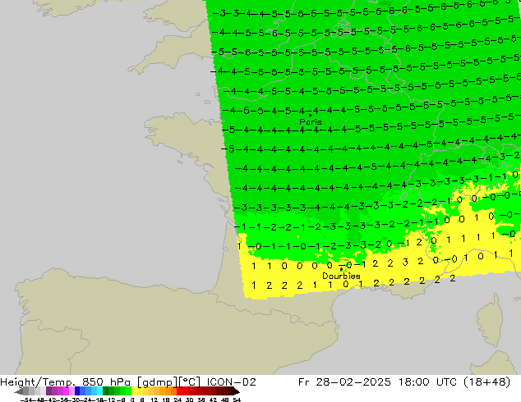Click the left arrow end of color scale

click(19, 391)
